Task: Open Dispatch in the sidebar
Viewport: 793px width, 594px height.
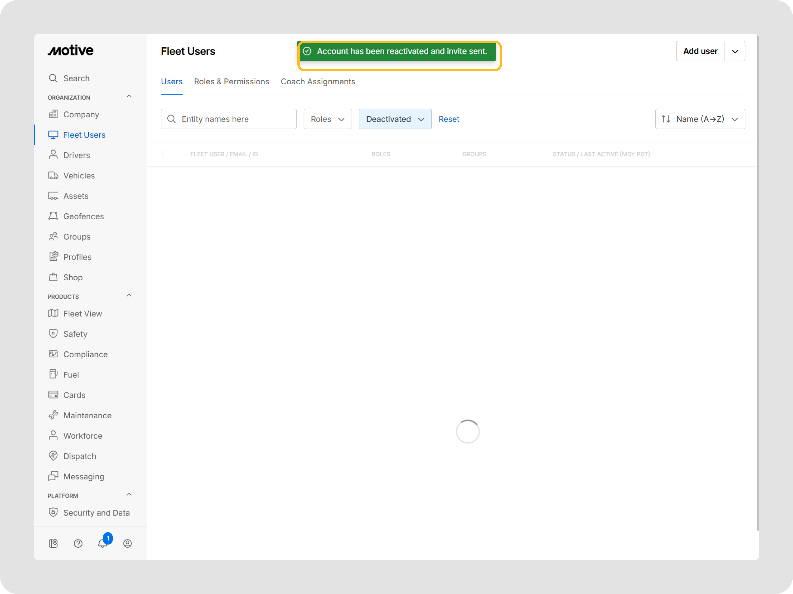Action: click(80, 456)
